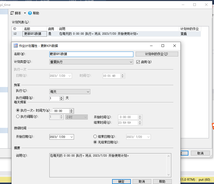
Task: Click the 名称 column header
Action: tap(35, 29)
